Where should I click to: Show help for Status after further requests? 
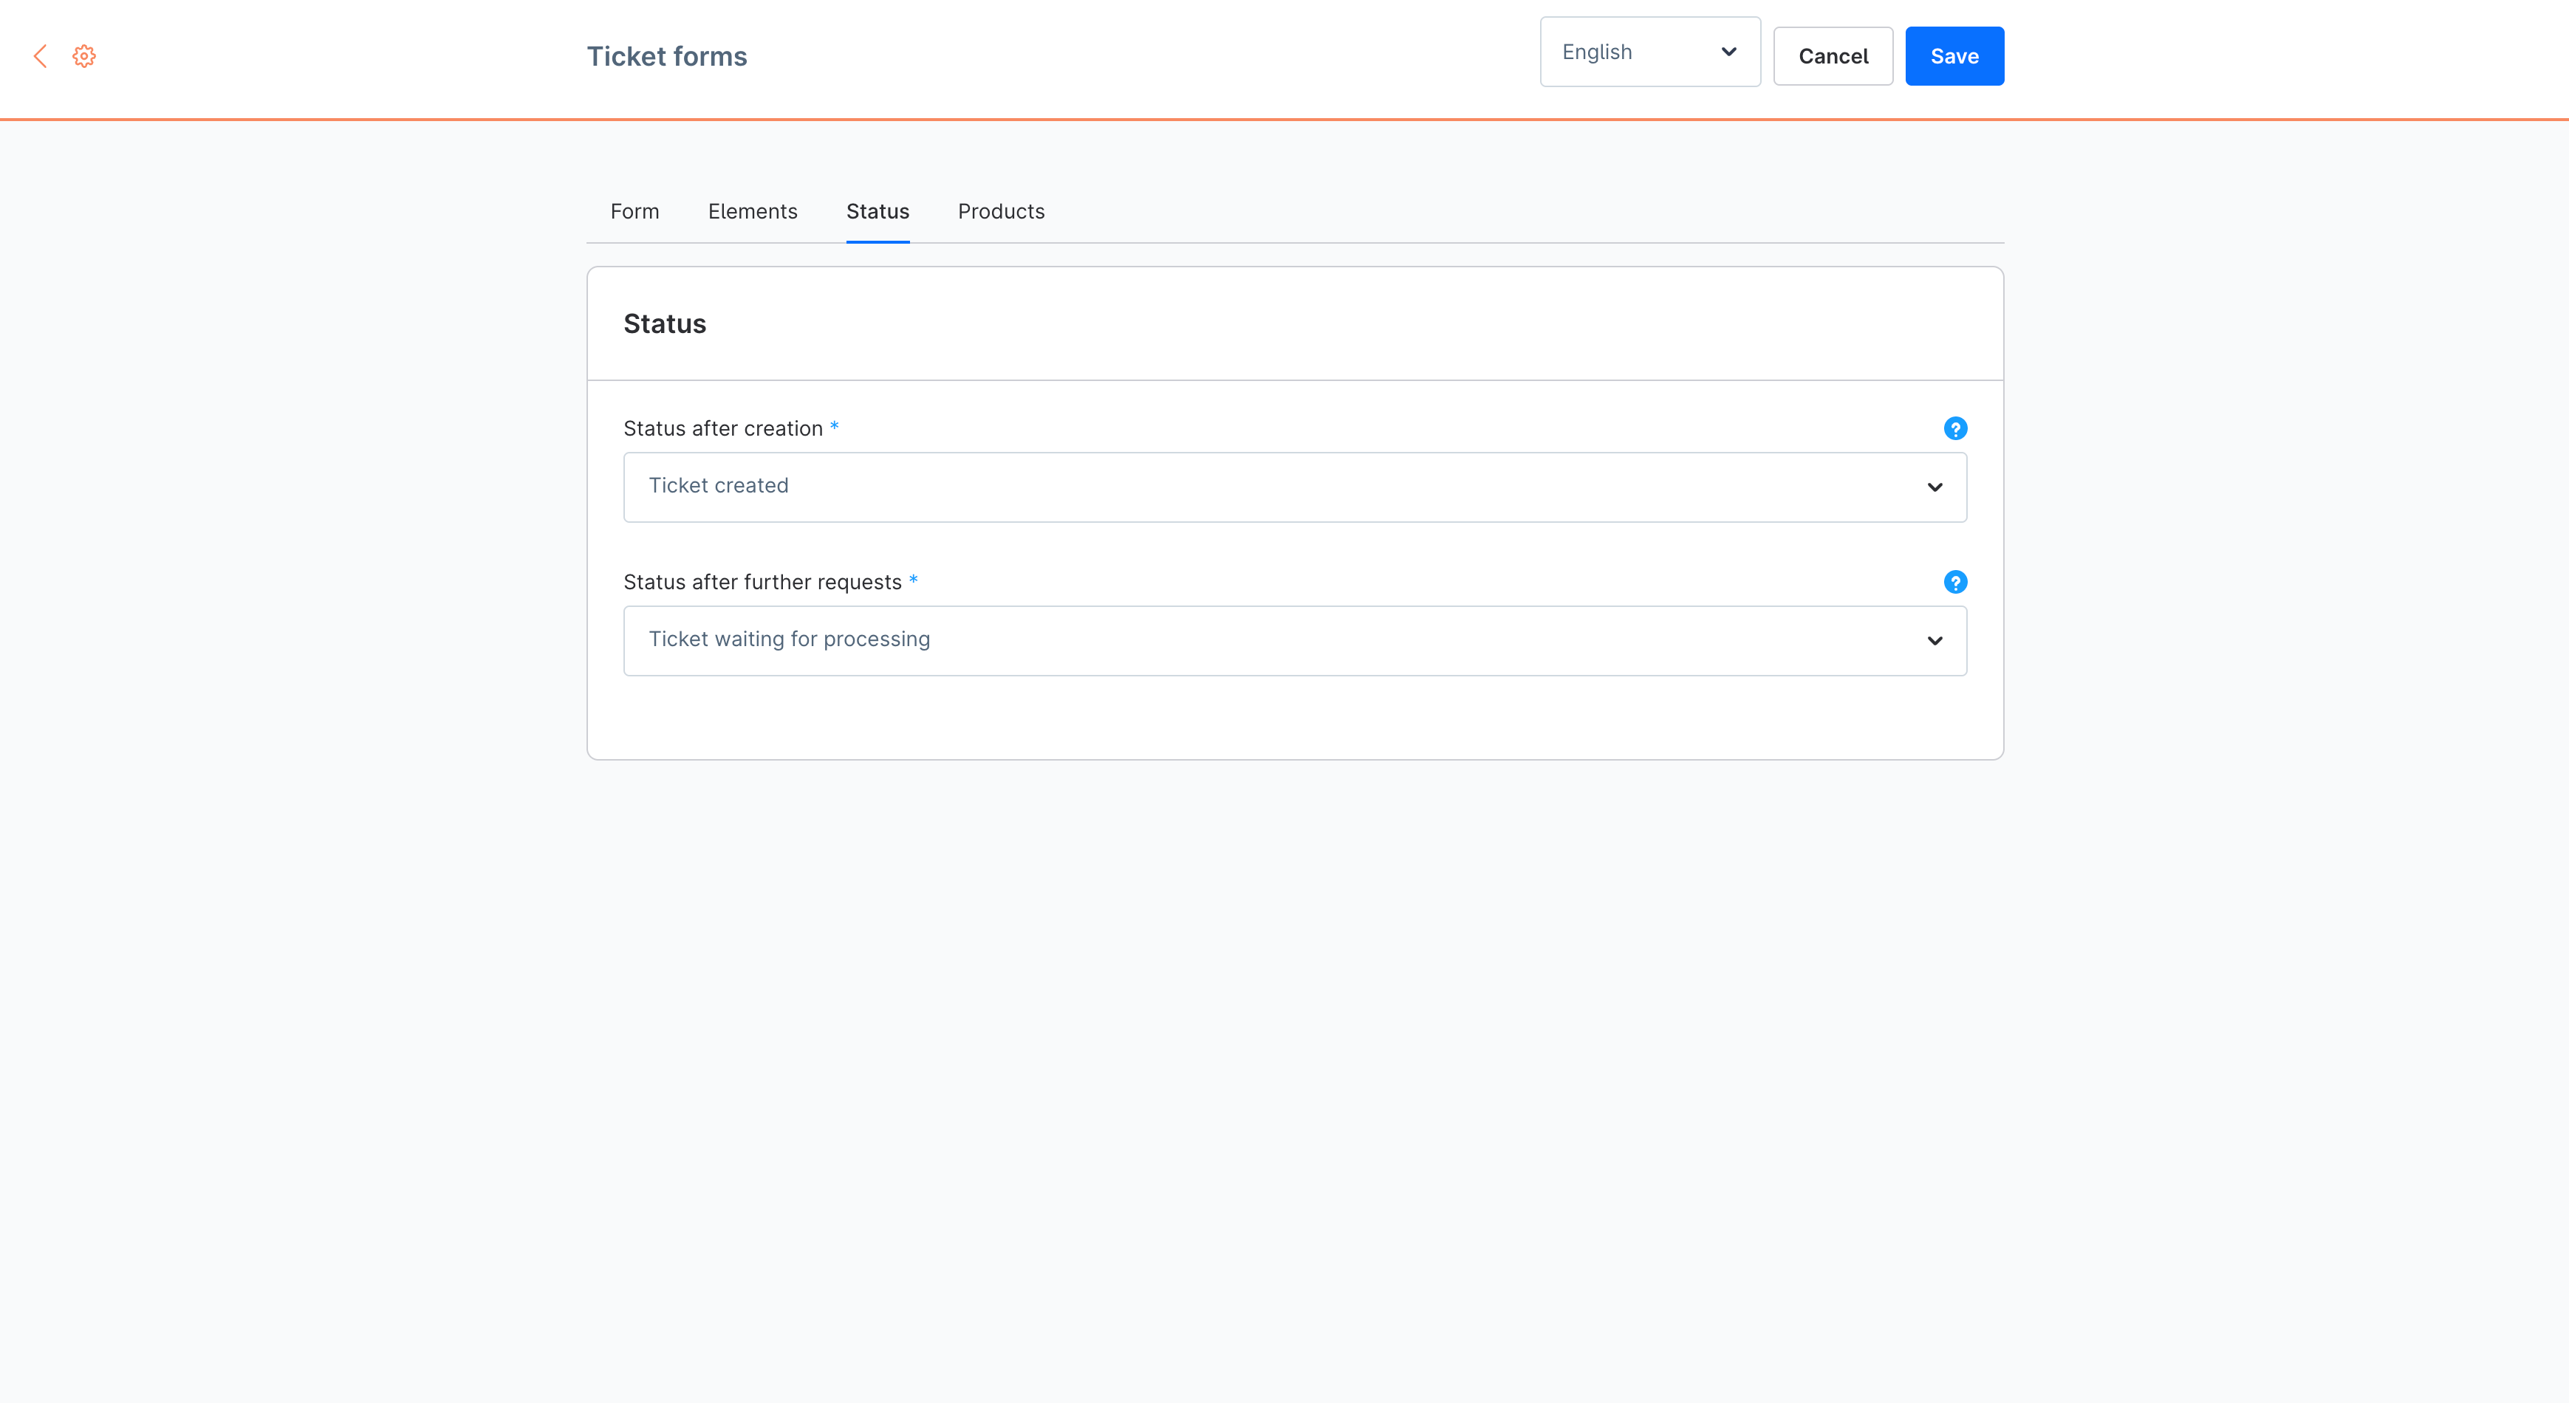pyautogui.click(x=1954, y=583)
